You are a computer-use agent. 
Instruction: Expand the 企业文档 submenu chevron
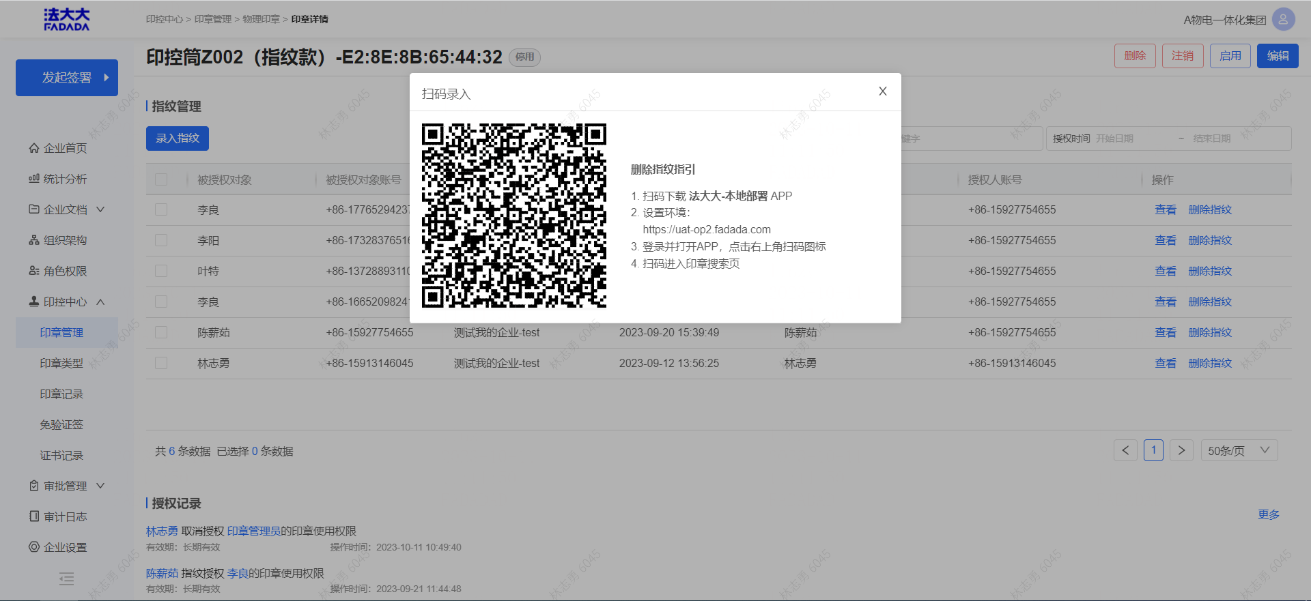pyautogui.click(x=100, y=209)
